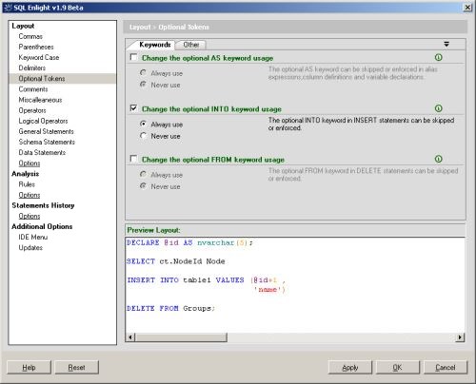Click the horizontal scrollbar thumb in preview
The image size is (476, 384).
click(x=181, y=337)
